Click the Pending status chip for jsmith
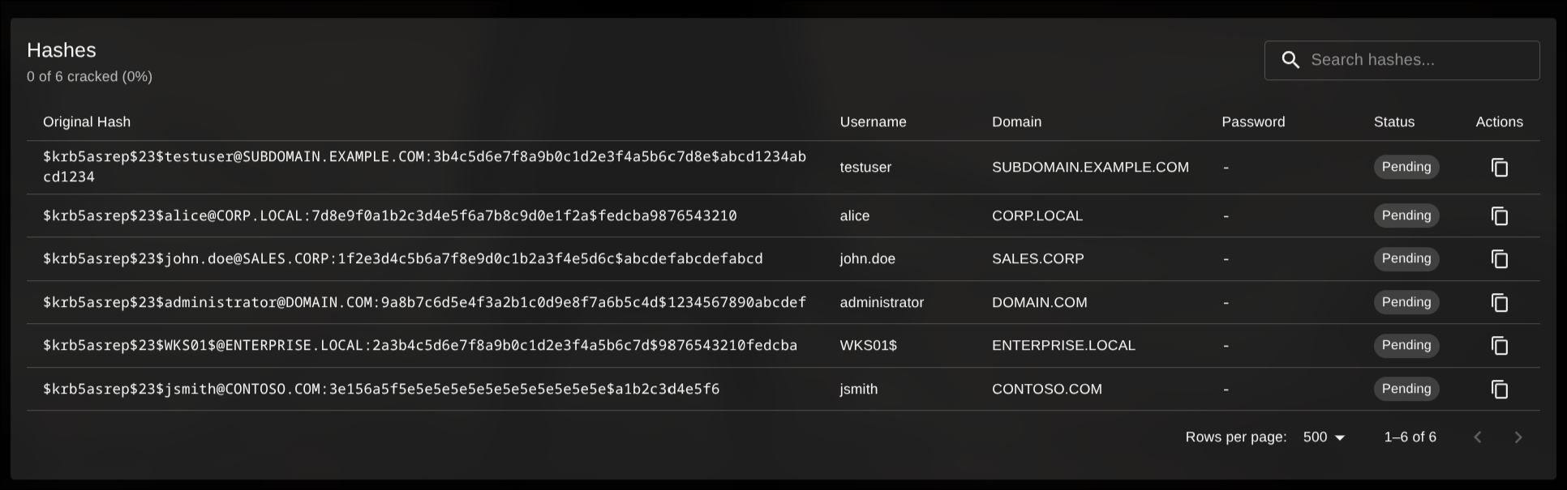This screenshot has width=1567, height=490. (x=1406, y=389)
